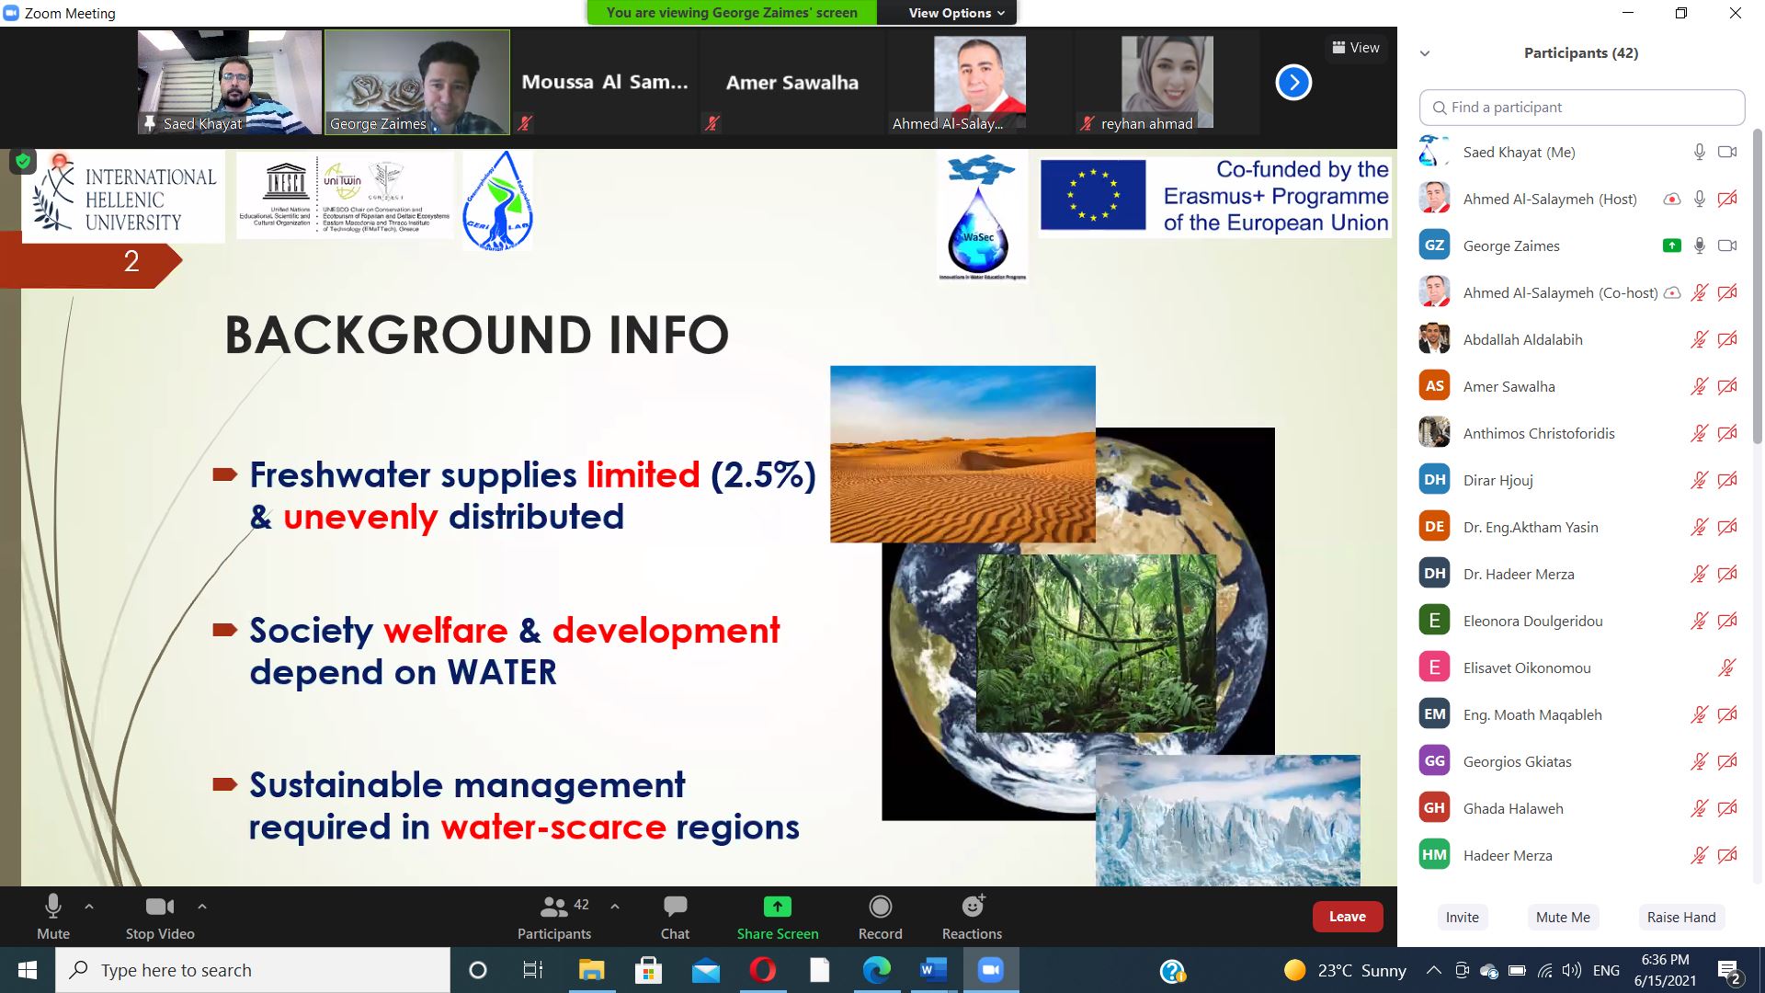This screenshot has height=993, width=1765.
Task: Open File Explorer from taskbar
Action: 591,970
